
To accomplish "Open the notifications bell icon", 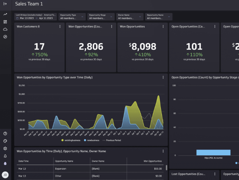I will [x=5, y=156].
